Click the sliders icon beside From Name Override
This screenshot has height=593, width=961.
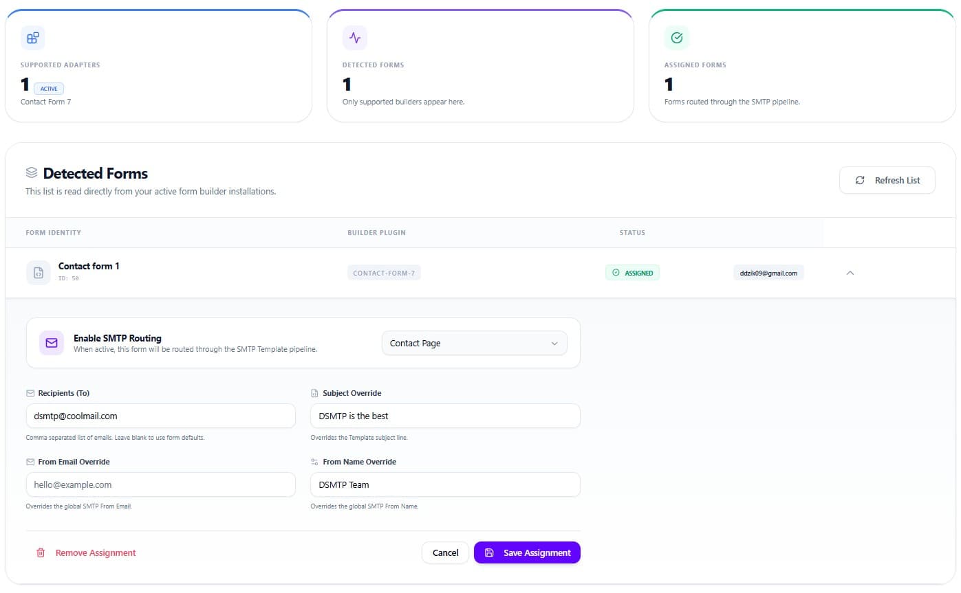click(315, 462)
